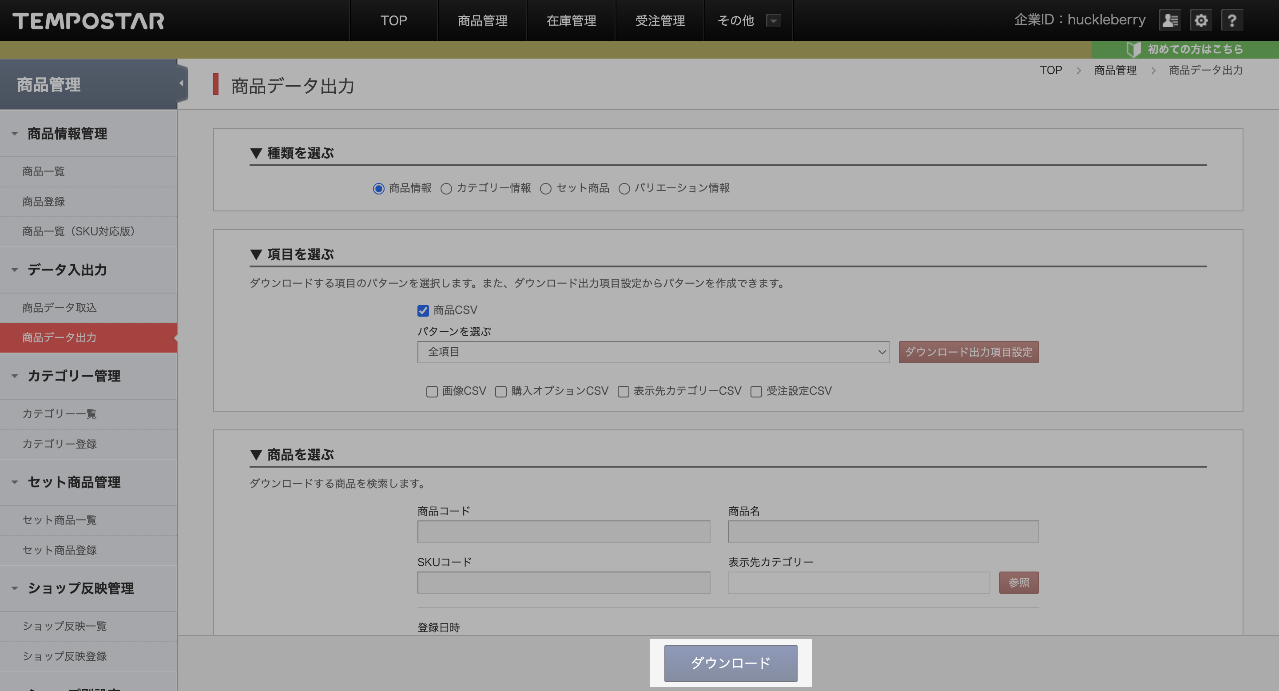Click the その他 menu arrow icon
Image resolution: width=1279 pixels, height=691 pixels.
[x=773, y=21]
